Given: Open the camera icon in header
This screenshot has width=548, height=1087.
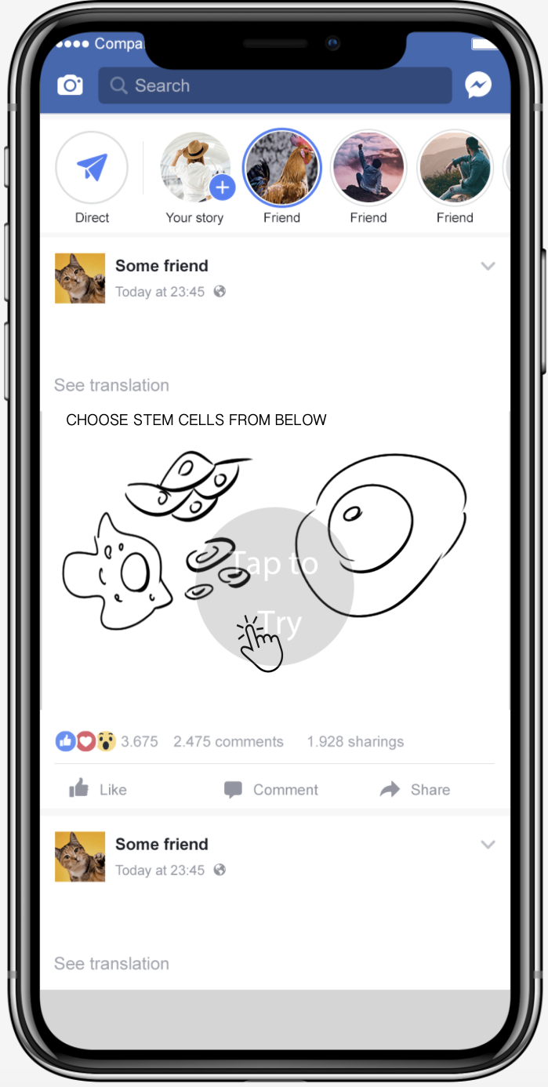Looking at the screenshot, I should pos(70,85).
